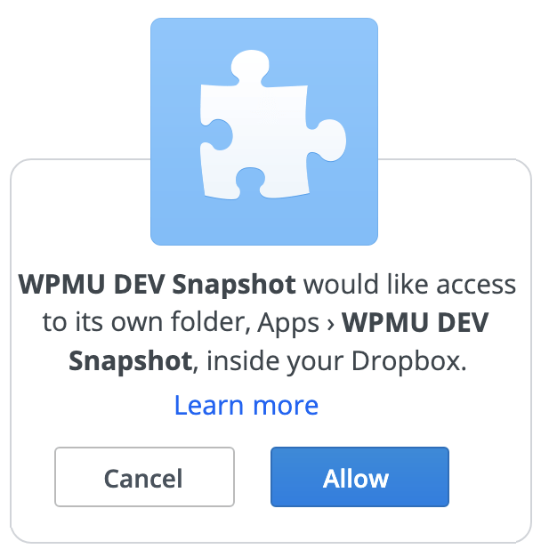Screen dimensions: 541x549
Task: Click the 'inside your Dropbox' text
Action: [336, 361]
